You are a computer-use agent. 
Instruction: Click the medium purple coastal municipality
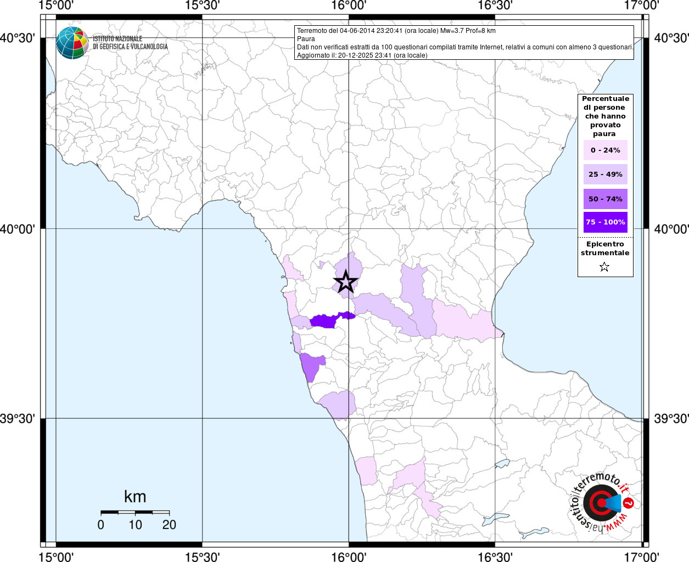(311, 366)
